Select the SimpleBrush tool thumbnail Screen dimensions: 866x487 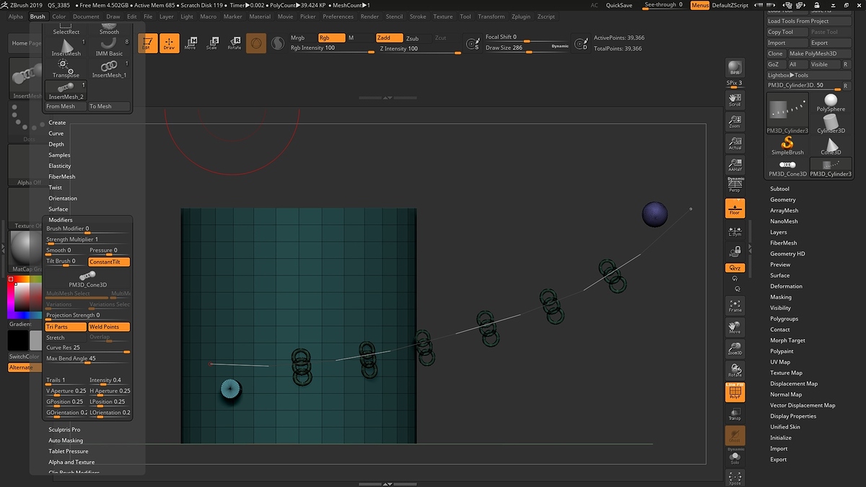787,146
